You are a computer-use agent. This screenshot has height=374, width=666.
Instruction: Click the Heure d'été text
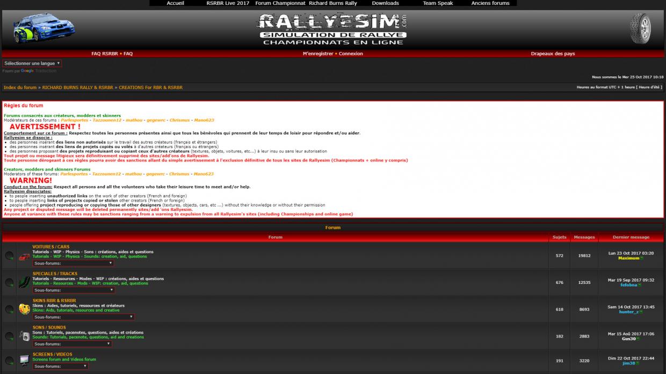pos(649,87)
